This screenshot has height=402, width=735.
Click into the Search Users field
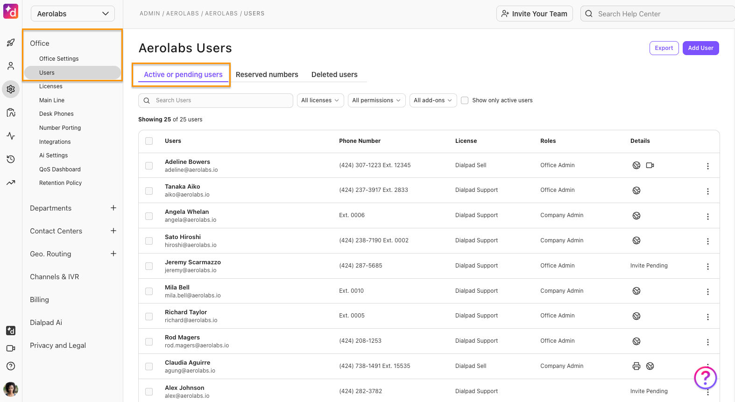click(216, 100)
